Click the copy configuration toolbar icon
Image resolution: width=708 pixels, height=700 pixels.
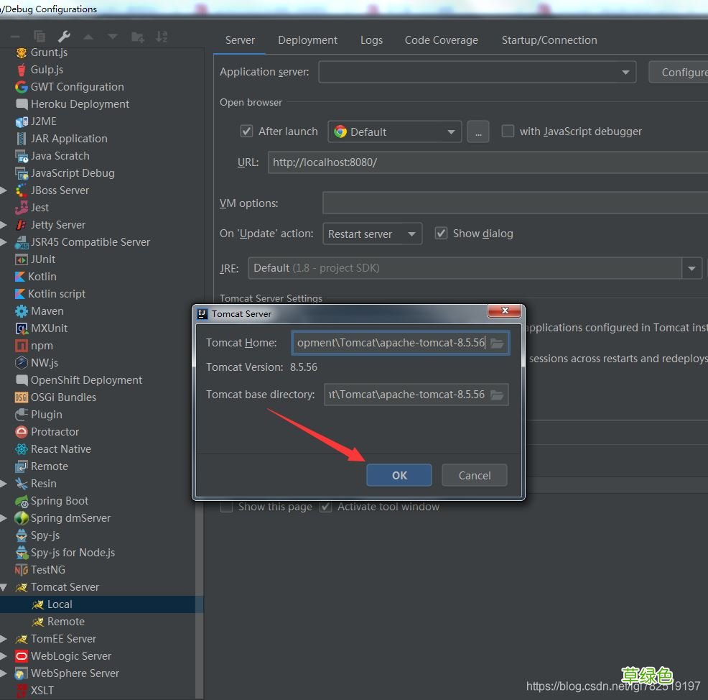click(39, 37)
